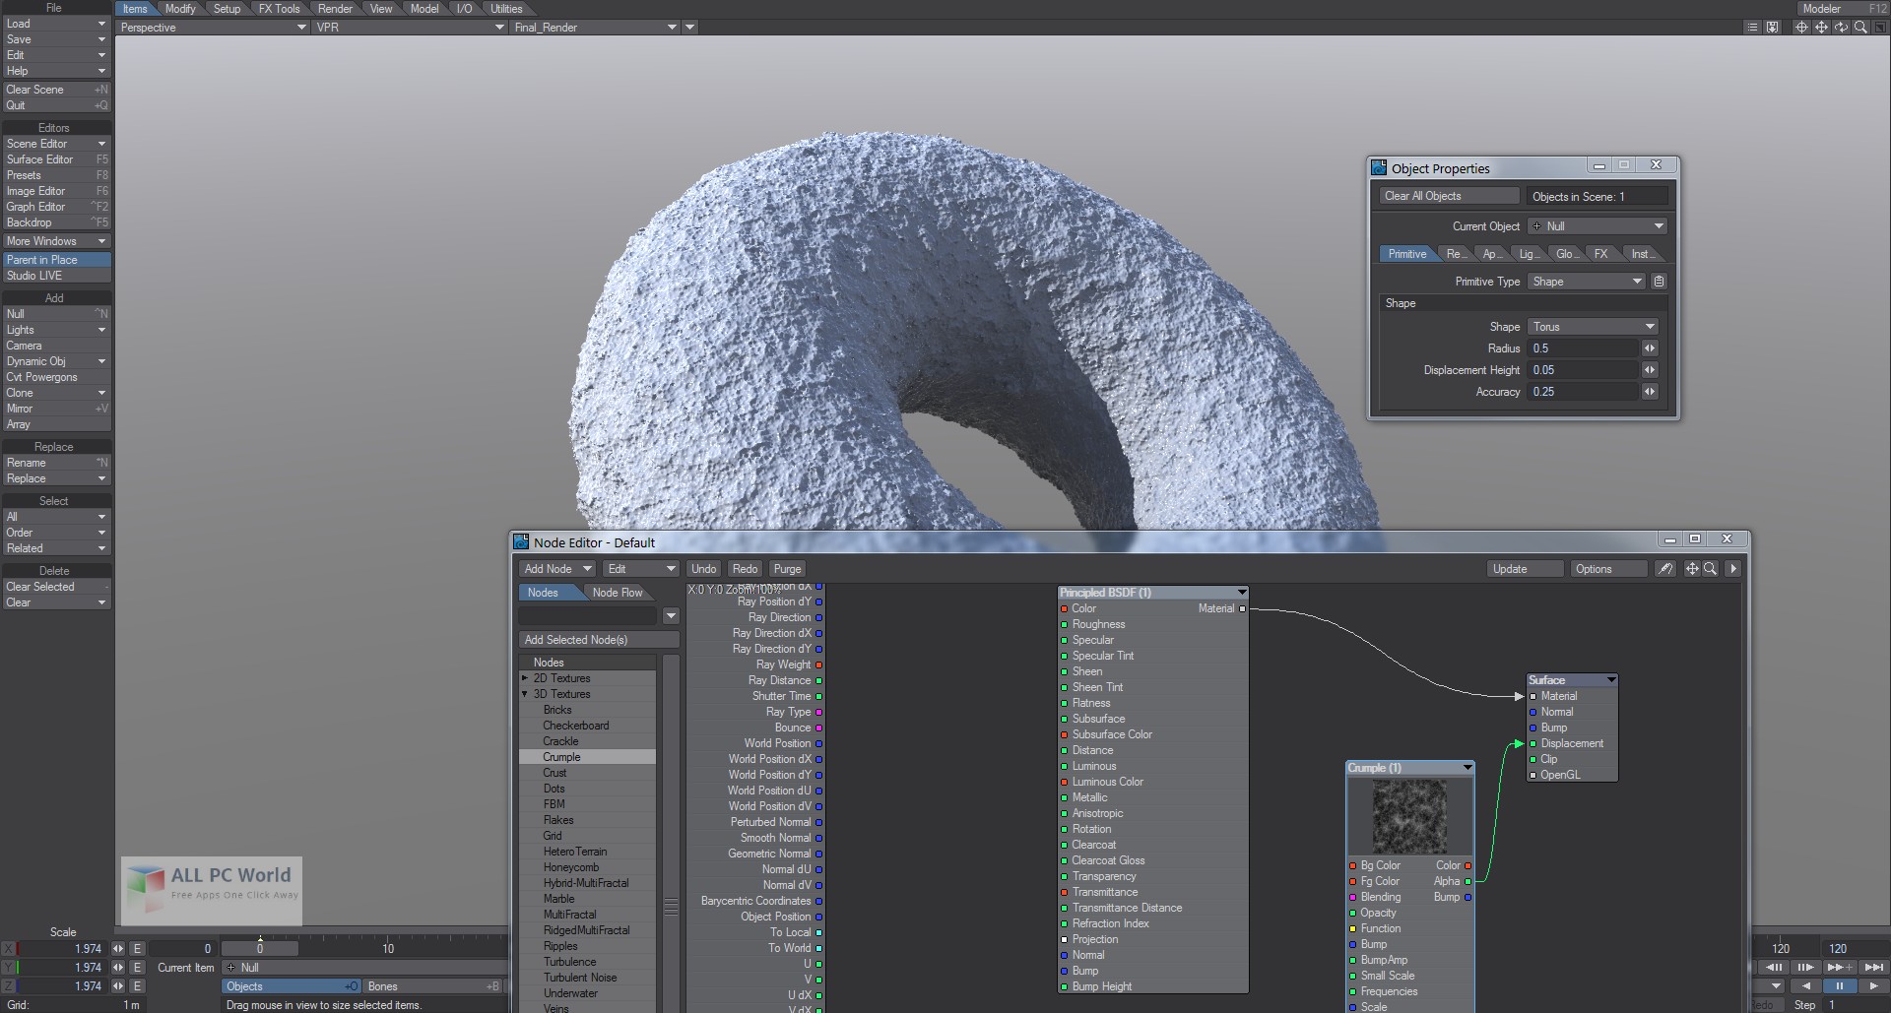Toggle the Parent in Place option
Image resolution: width=1891 pixels, height=1013 pixels.
(x=56, y=260)
